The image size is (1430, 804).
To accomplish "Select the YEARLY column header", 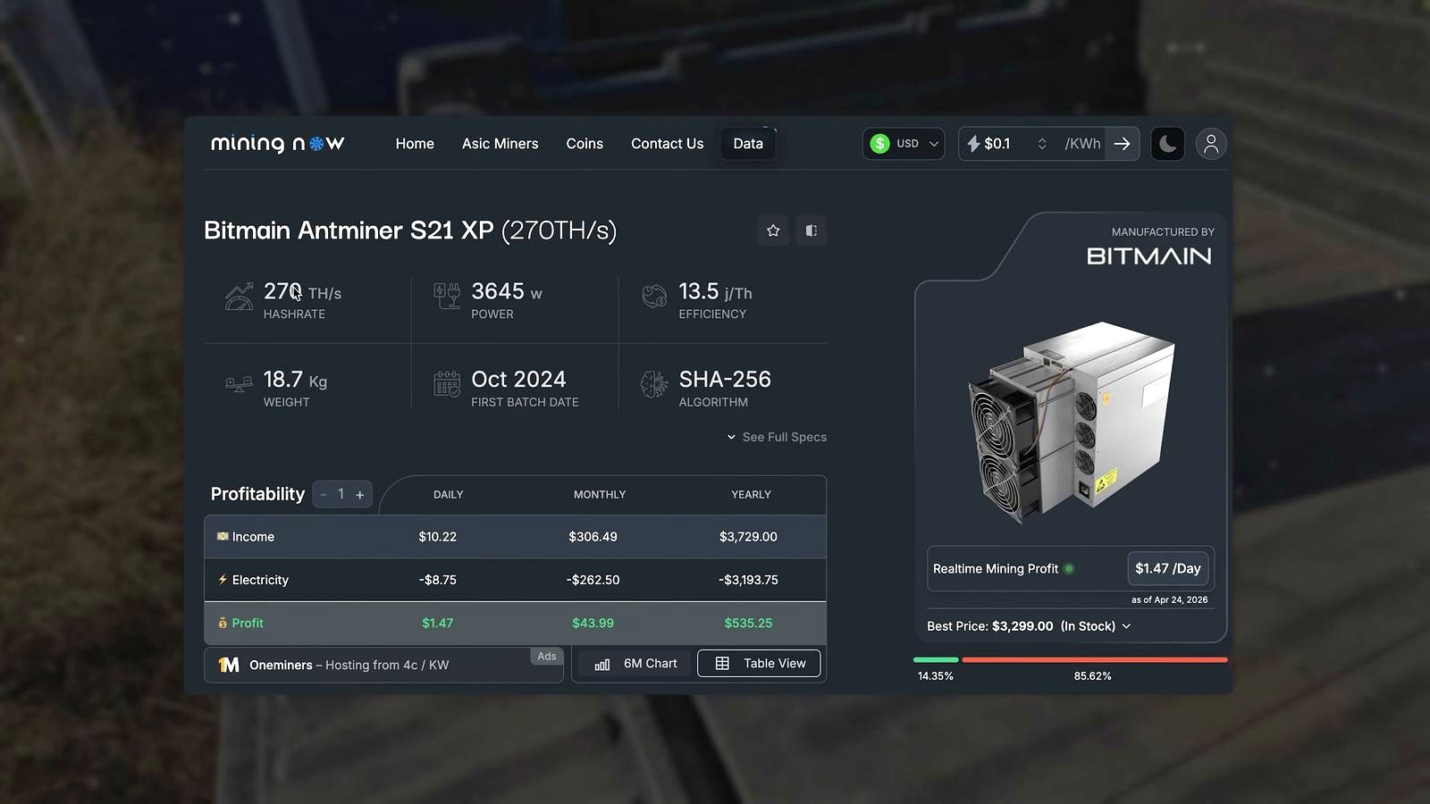I will pos(751,494).
